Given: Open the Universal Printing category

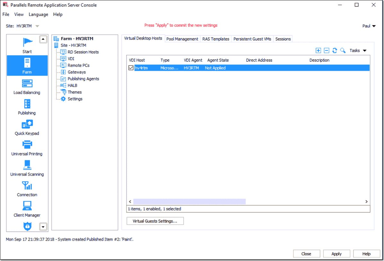Looking at the screenshot, I should 27,148.
